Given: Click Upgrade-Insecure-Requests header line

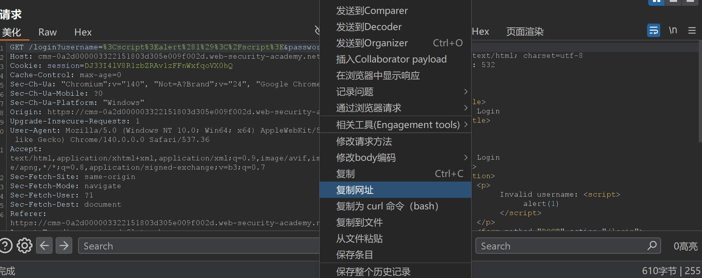Looking at the screenshot, I should click(x=75, y=121).
